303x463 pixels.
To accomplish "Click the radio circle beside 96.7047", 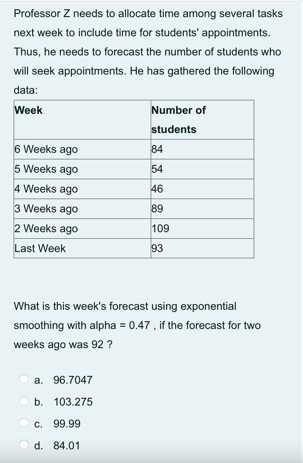I will pyautogui.click(x=23, y=379).
